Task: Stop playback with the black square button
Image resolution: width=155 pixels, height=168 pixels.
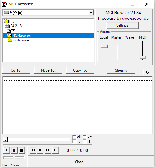Action: pyautogui.click(x=22, y=150)
